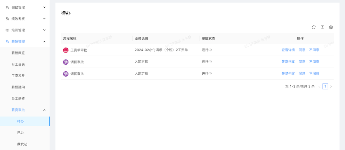Collapse the 薪资审批 submenu
345x150 pixels.
coord(44,110)
